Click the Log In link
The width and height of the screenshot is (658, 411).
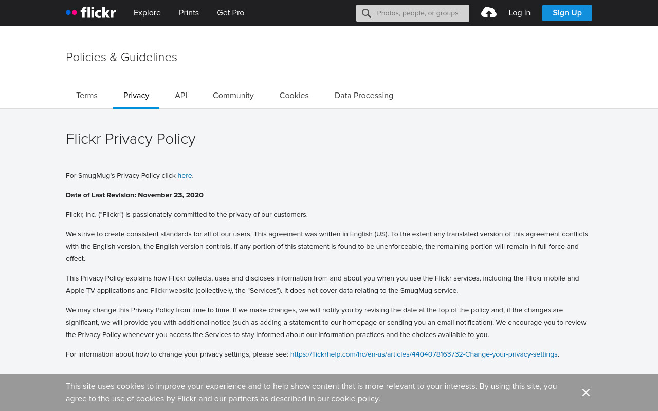(x=519, y=13)
